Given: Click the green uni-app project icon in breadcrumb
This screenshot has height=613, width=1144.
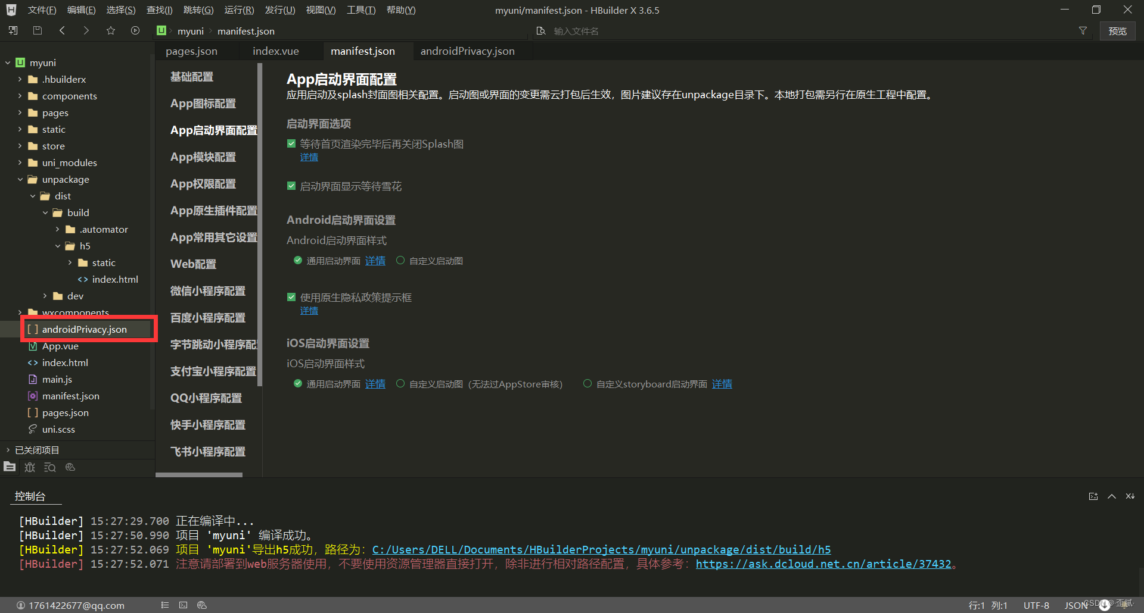Looking at the screenshot, I should 161,30.
